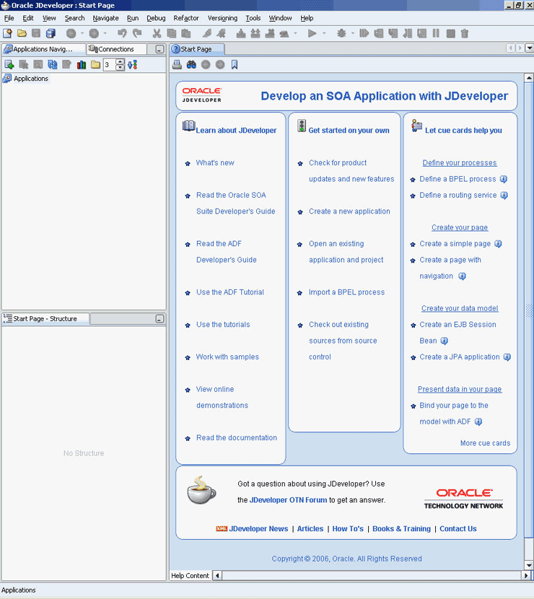The image size is (534, 599).
Task: Select the Applications Navigator tab
Action: click(43, 49)
